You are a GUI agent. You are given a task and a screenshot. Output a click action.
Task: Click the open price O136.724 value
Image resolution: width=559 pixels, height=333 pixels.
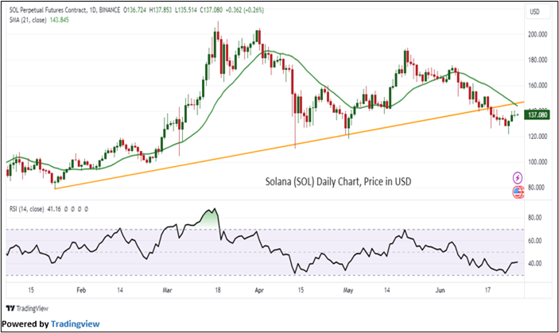134,10
